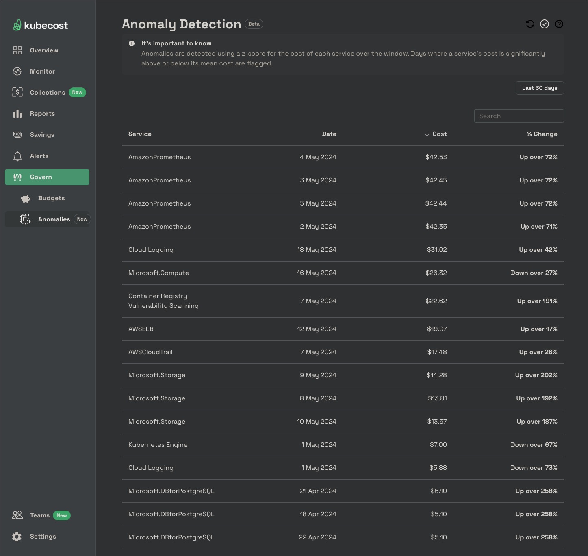Open the Savings page

point(47,135)
